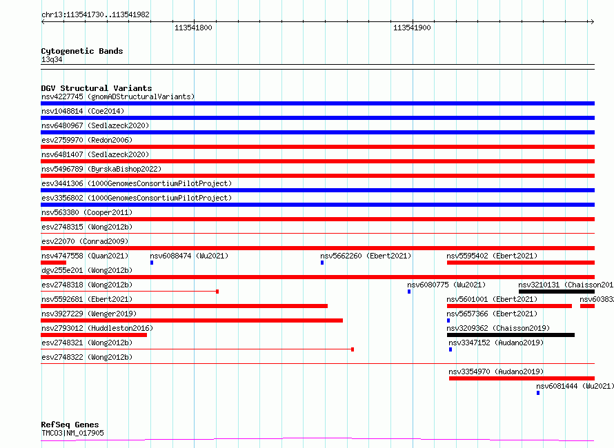Viewport: 614px width, 448px height.
Task: Click the blue nsv6081444 marker
Action: pyautogui.click(x=538, y=393)
